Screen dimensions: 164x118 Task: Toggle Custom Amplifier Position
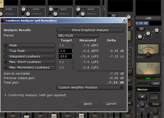coord(90,87)
